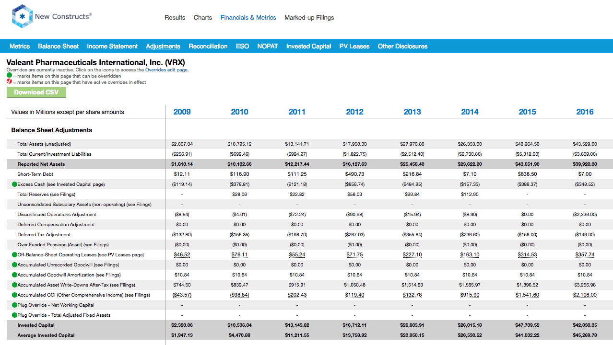The height and width of the screenshot is (345, 613).
Task: Click 2016 Short-Term Debt value $7.00
Action: tap(585, 174)
